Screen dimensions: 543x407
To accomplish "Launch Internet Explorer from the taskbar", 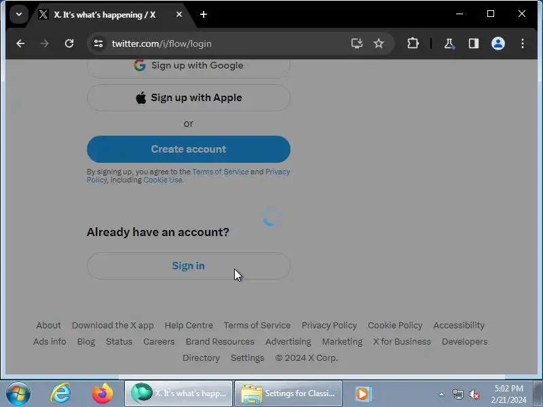I will 60,393.
